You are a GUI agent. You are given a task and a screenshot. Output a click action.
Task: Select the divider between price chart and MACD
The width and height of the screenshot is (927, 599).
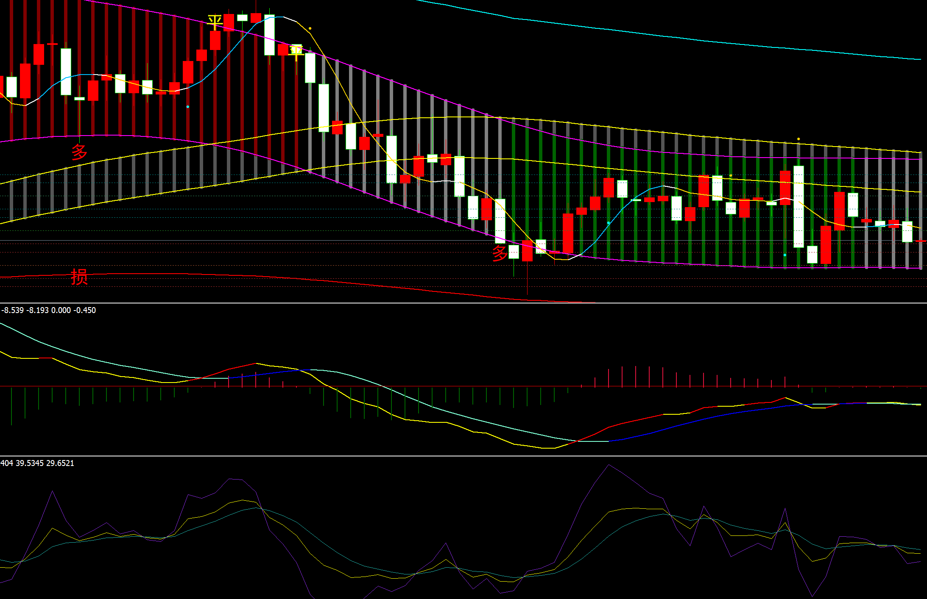pyautogui.click(x=463, y=303)
